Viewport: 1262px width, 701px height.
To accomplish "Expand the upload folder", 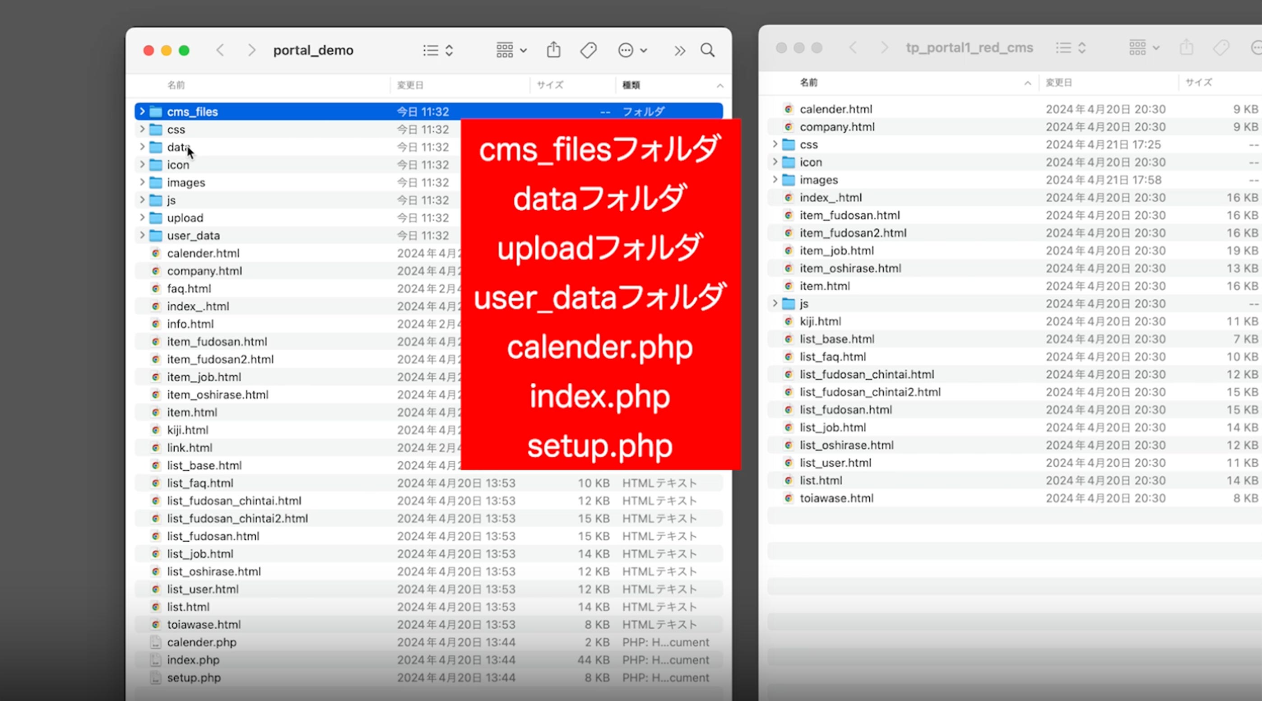I will pyautogui.click(x=142, y=218).
